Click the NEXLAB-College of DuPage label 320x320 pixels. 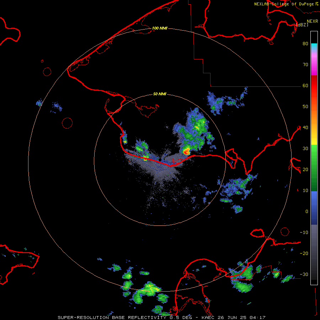[284, 4]
